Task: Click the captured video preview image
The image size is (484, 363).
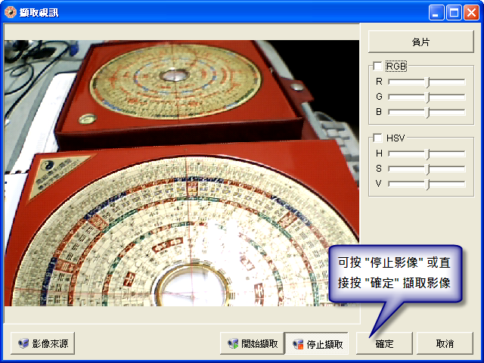Action: tap(181, 173)
